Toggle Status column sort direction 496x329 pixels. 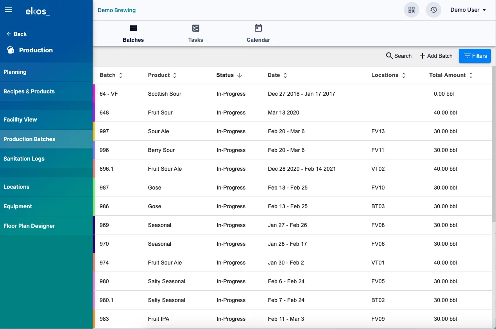pos(240,75)
